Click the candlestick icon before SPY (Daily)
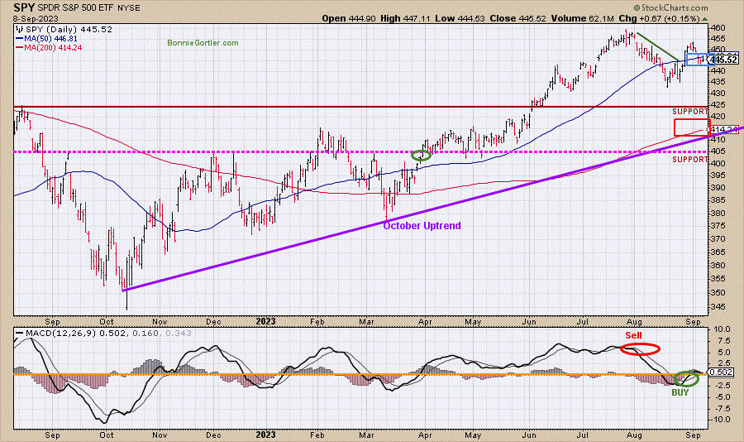Image resolution: width=744 pixels, height=442 pixels. tap(20, 30)
